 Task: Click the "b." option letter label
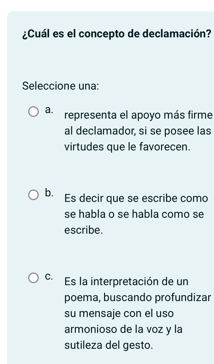coord(48,192)
